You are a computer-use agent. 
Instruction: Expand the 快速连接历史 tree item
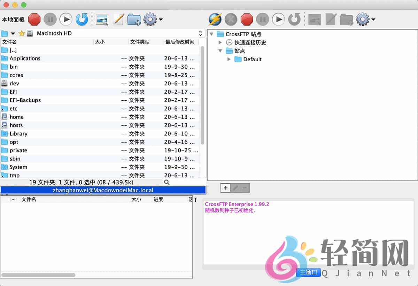(220, 42)
